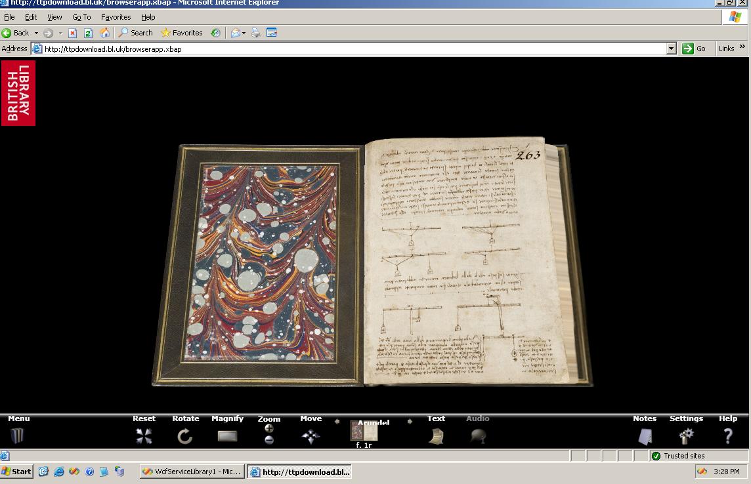Viewport: 751px width, 484px height.
Task: Click the Audio headphones icon
Action: pos(478,436)
